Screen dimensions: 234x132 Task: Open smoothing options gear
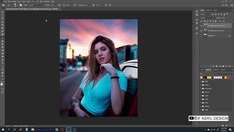click(x=94, y=5)
